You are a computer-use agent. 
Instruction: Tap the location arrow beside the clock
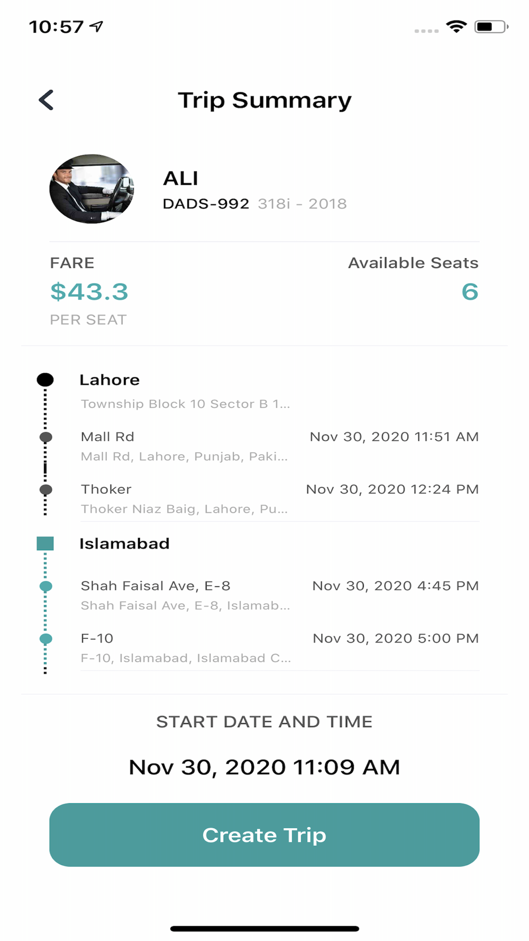(96, 26)
